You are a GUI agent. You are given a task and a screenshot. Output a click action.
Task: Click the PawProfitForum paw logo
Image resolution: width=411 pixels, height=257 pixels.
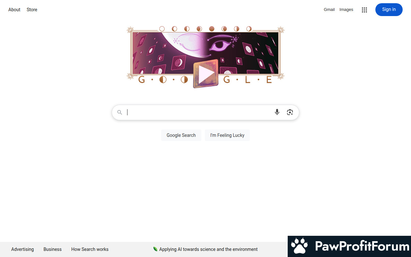coord(299,246)
